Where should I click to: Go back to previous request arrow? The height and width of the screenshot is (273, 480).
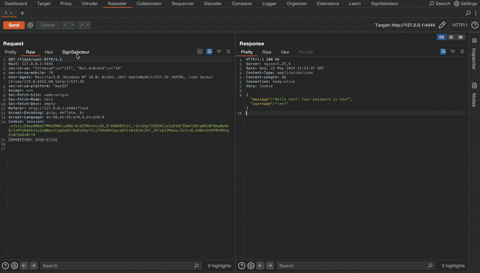(x=66, y=25)
